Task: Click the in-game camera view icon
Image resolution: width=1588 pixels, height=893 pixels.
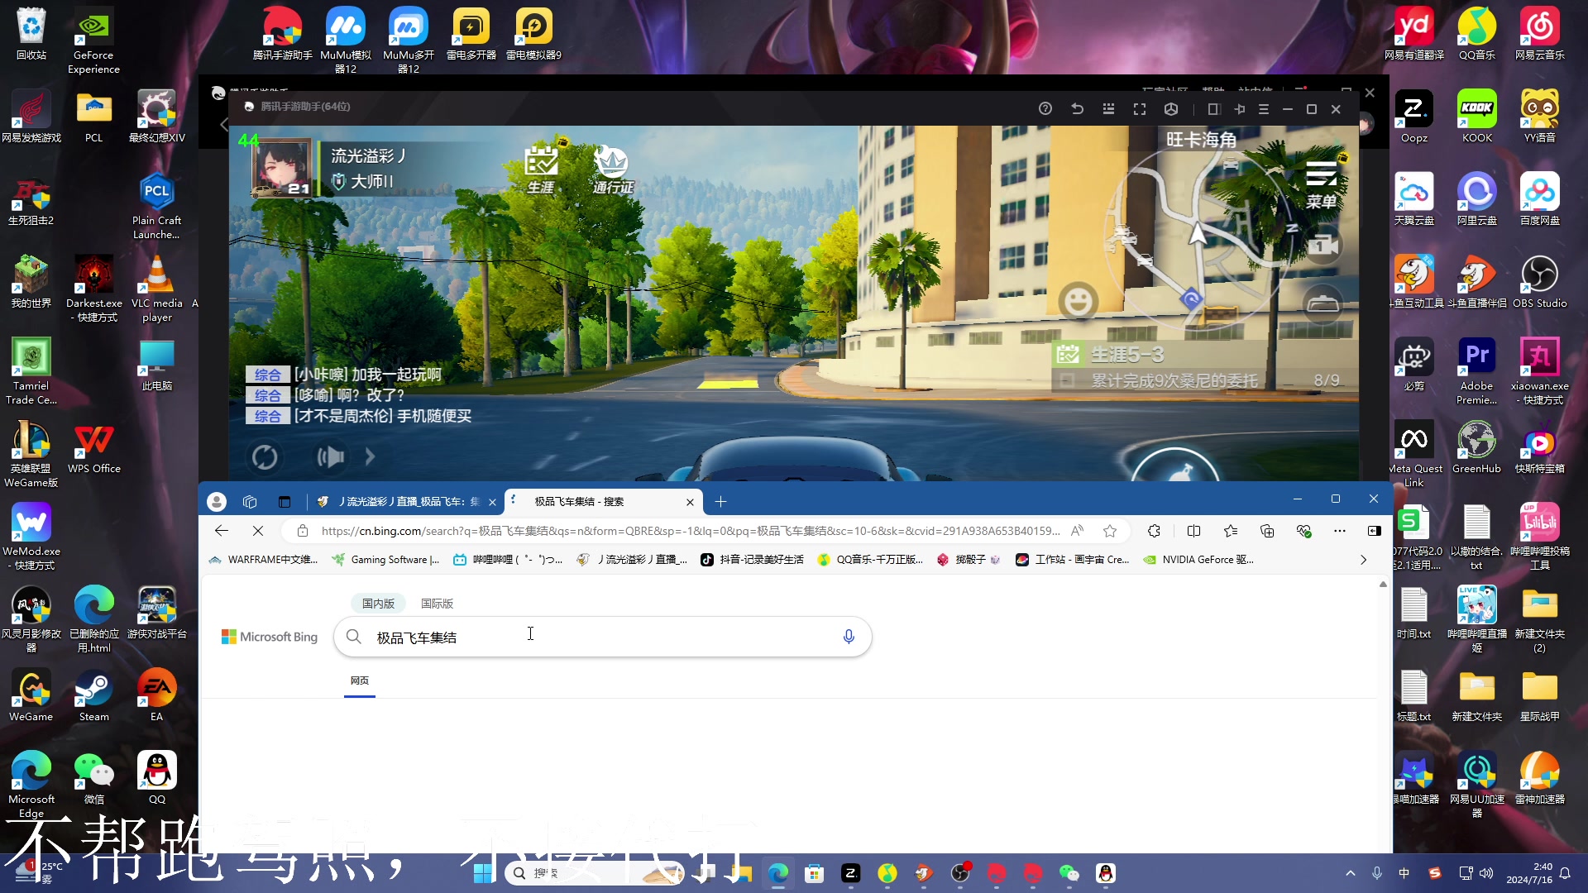Action: tap(1323, 246)
